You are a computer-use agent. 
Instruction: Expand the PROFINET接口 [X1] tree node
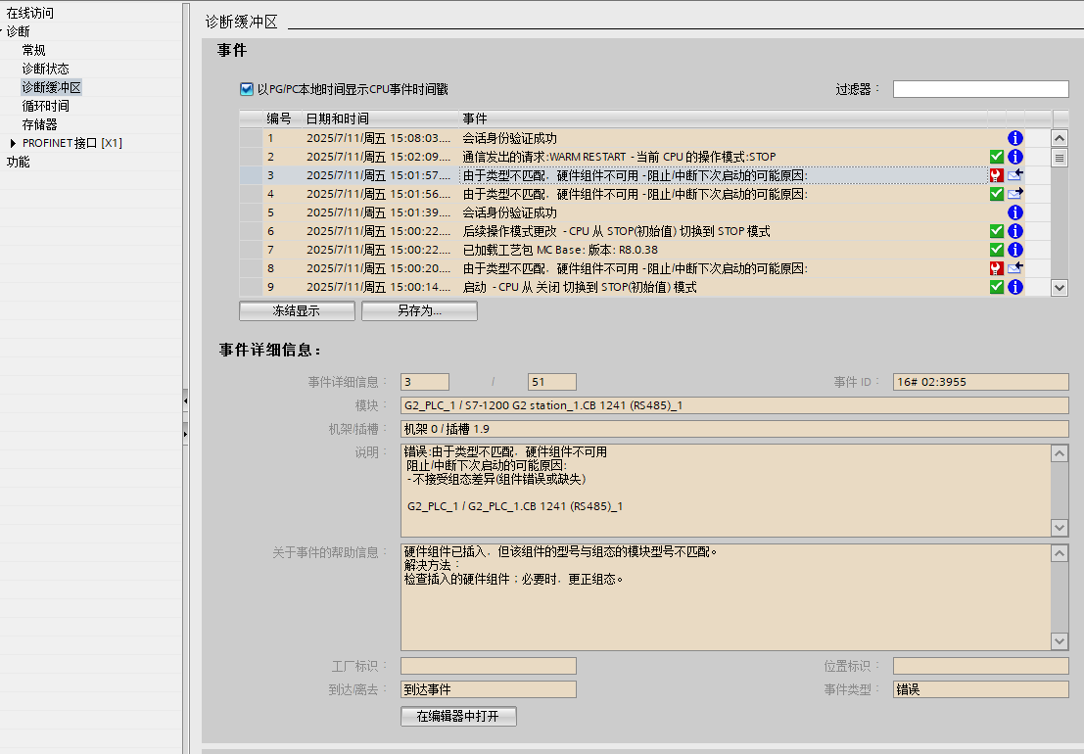(13, 144)
